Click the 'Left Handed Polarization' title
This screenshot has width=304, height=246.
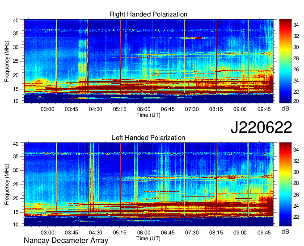pyautogui.click(x=148, y=138)
